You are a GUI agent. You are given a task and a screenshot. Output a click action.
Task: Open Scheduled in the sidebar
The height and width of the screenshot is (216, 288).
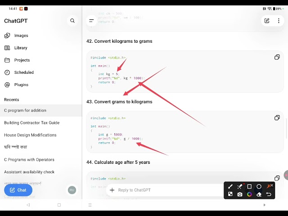(19, 72)
